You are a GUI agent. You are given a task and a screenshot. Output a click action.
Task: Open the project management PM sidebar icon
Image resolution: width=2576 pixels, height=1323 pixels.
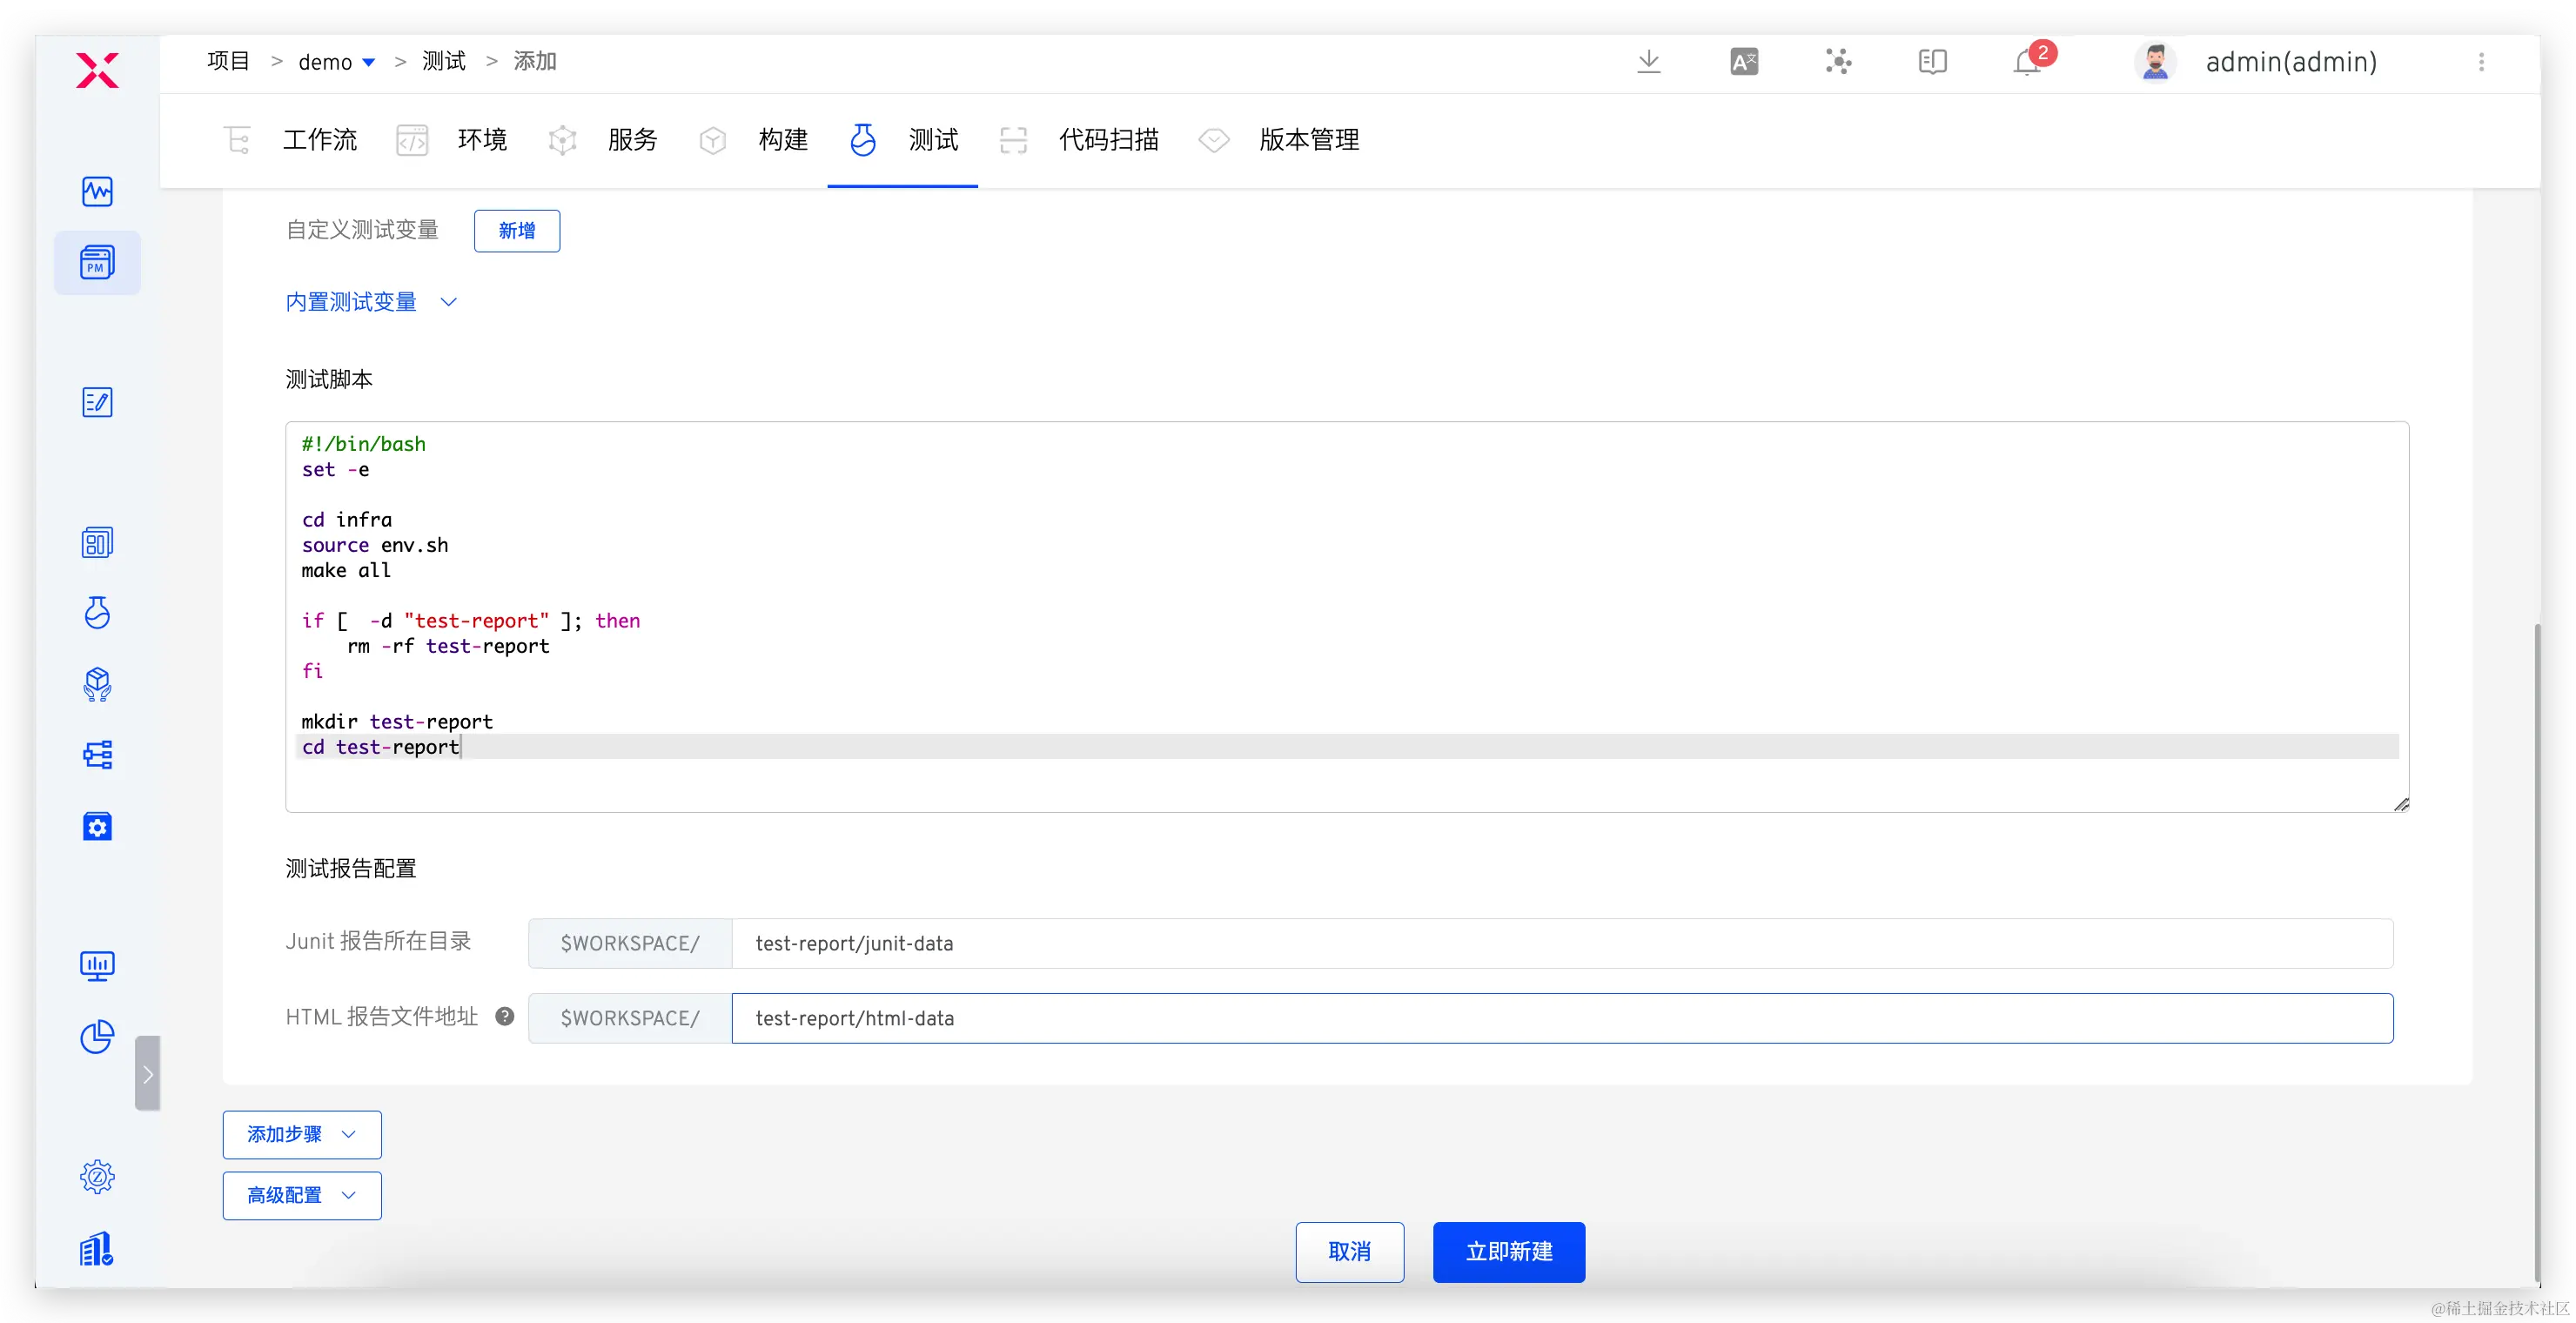click(x=97, y=263)
